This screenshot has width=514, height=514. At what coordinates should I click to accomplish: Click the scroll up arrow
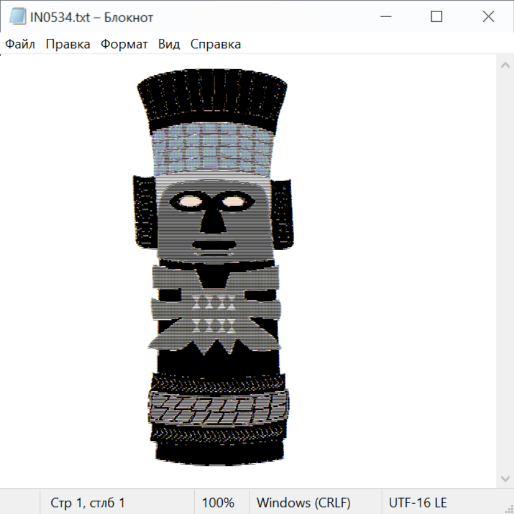tap(505, 66)
